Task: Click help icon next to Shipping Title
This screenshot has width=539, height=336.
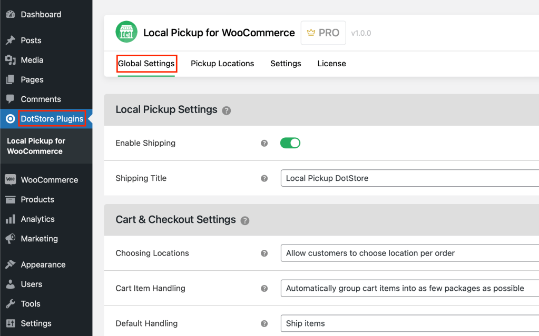Action: click(264, 178)
